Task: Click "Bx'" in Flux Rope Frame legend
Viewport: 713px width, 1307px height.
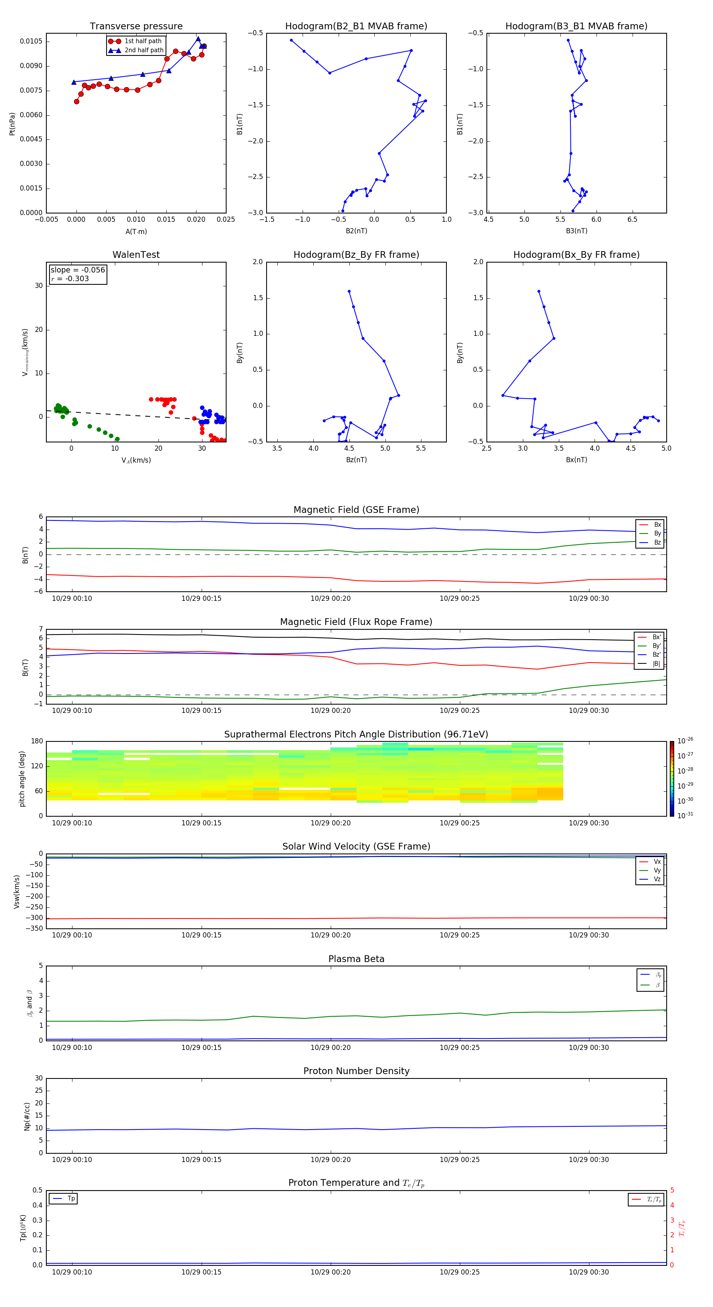Action: click(x=657, y=637)
